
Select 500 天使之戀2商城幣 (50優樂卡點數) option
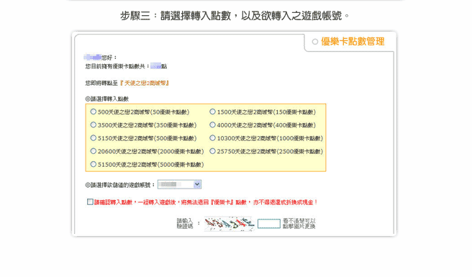click(94, 112)
